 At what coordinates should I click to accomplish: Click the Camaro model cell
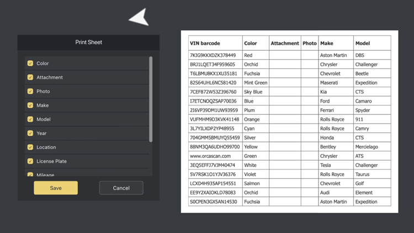[x=372, y=101]
